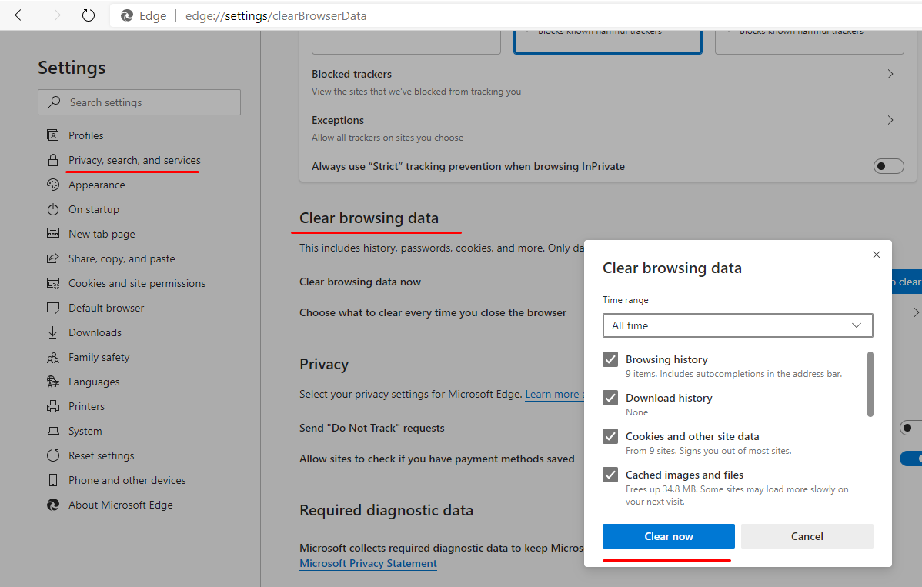Click the Cancel button
Screen dimensions: 922x587
(x=807, y=536)
